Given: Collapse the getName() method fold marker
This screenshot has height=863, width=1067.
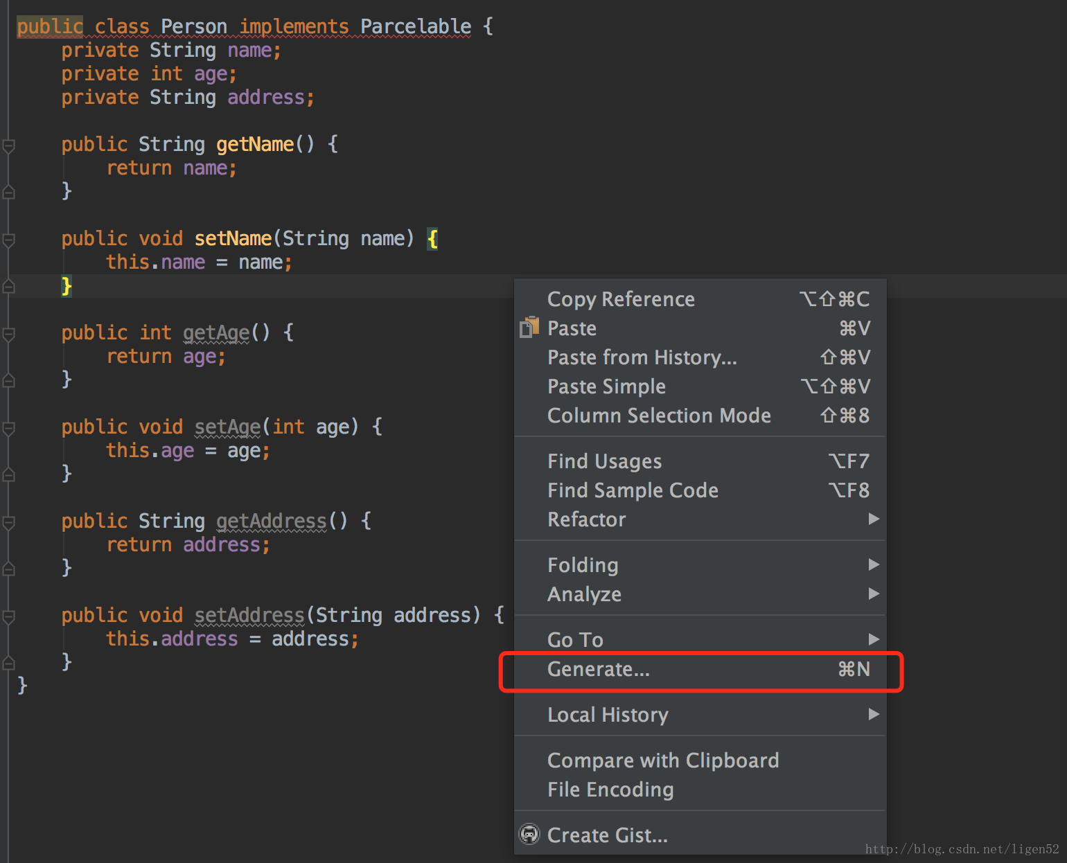Looking at the screenshot, I should pyautogui.click(x=8, y=145).
